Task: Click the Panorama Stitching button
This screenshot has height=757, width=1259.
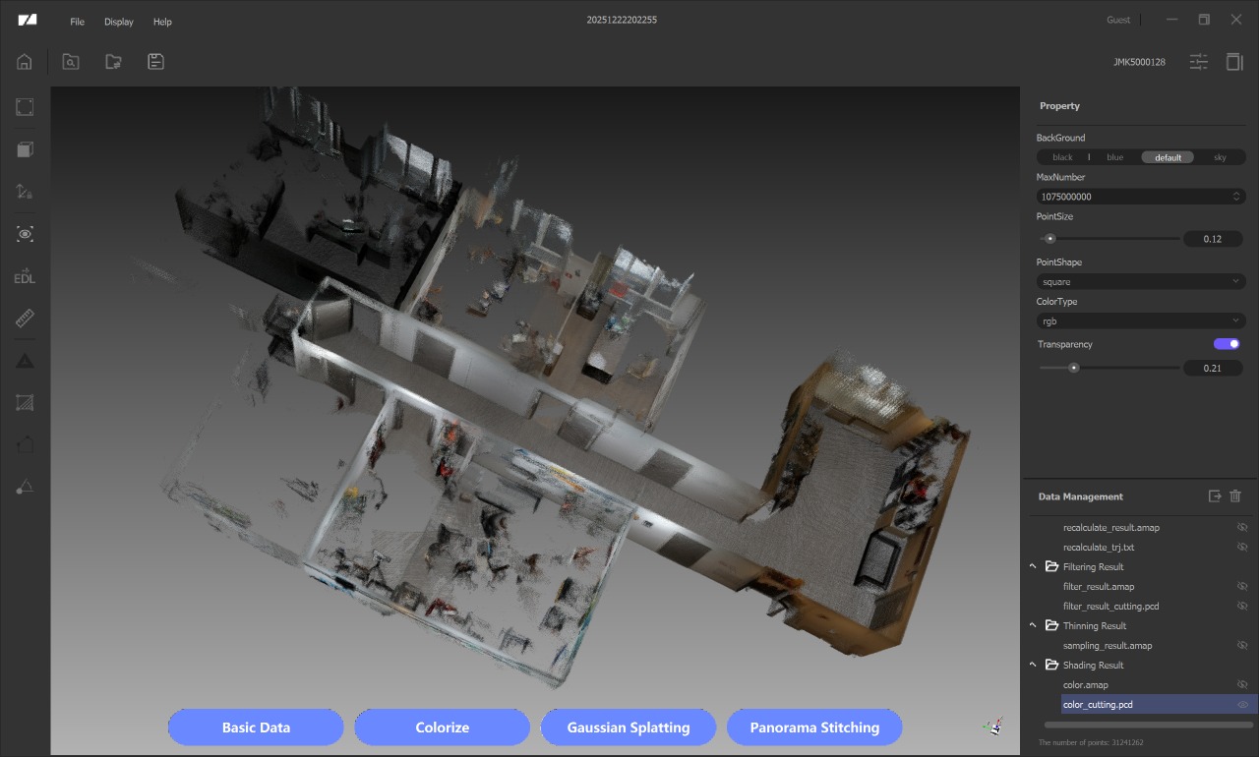Action: click(813, 728)
